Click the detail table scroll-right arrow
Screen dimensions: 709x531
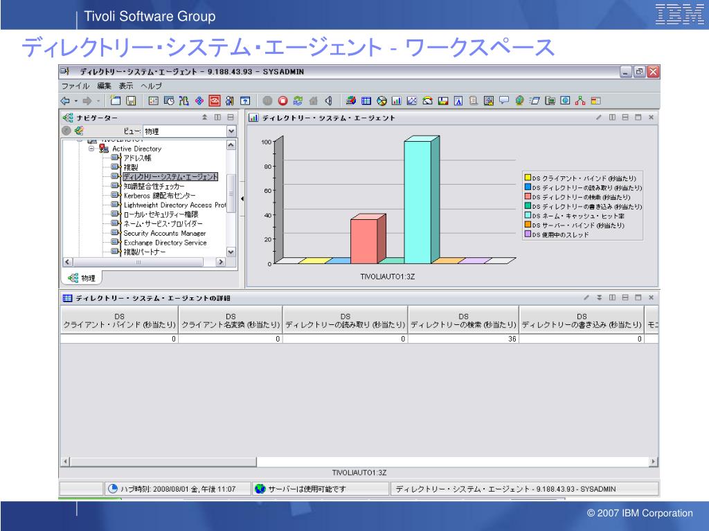[653, 461]
